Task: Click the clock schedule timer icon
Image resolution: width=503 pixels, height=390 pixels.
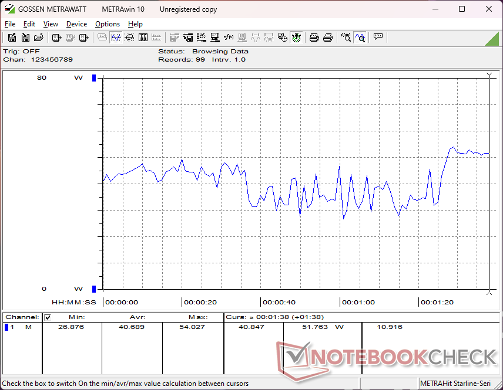Action: pyautogui.click(x=282, y=38)
